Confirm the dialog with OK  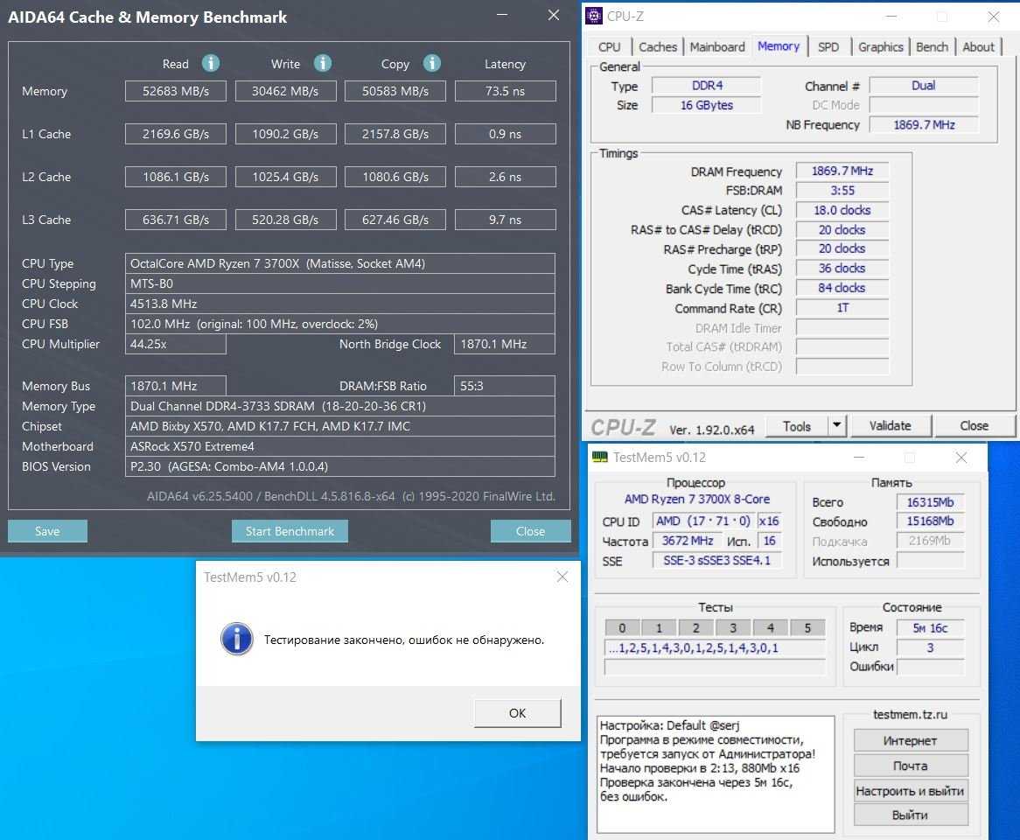(517, 713)
